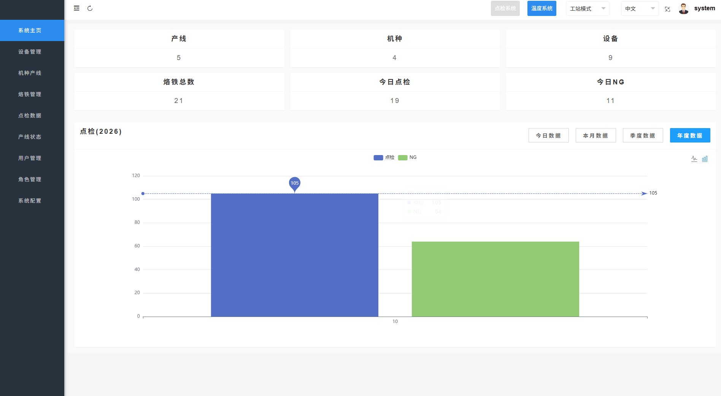The image size is (721, 396).
Task: Click the 今日点检 value 19
Action: coord(395,101)
